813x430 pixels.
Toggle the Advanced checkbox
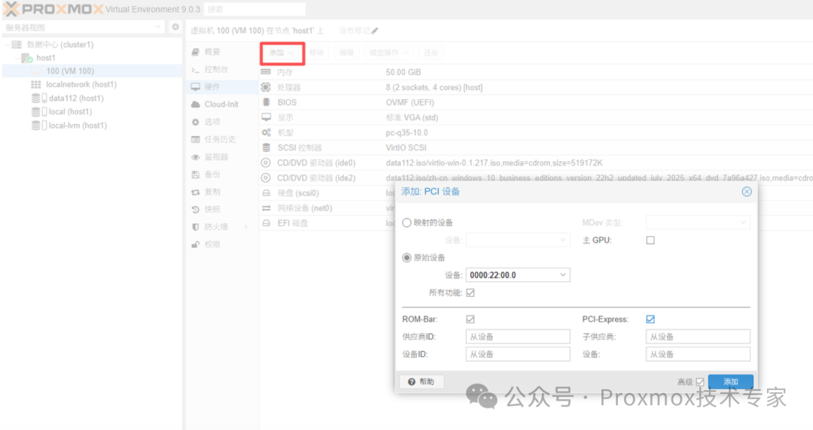[699, 382]
